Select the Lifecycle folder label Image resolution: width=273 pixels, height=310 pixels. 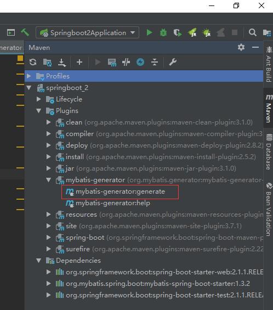click(x=69, y=99)
